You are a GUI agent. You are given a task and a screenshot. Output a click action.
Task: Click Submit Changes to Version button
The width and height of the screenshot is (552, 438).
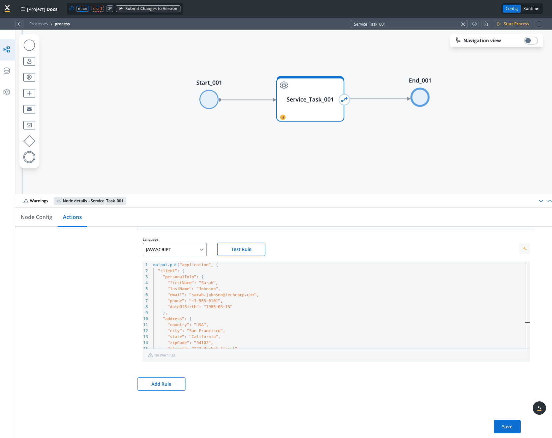pos(148,9)
